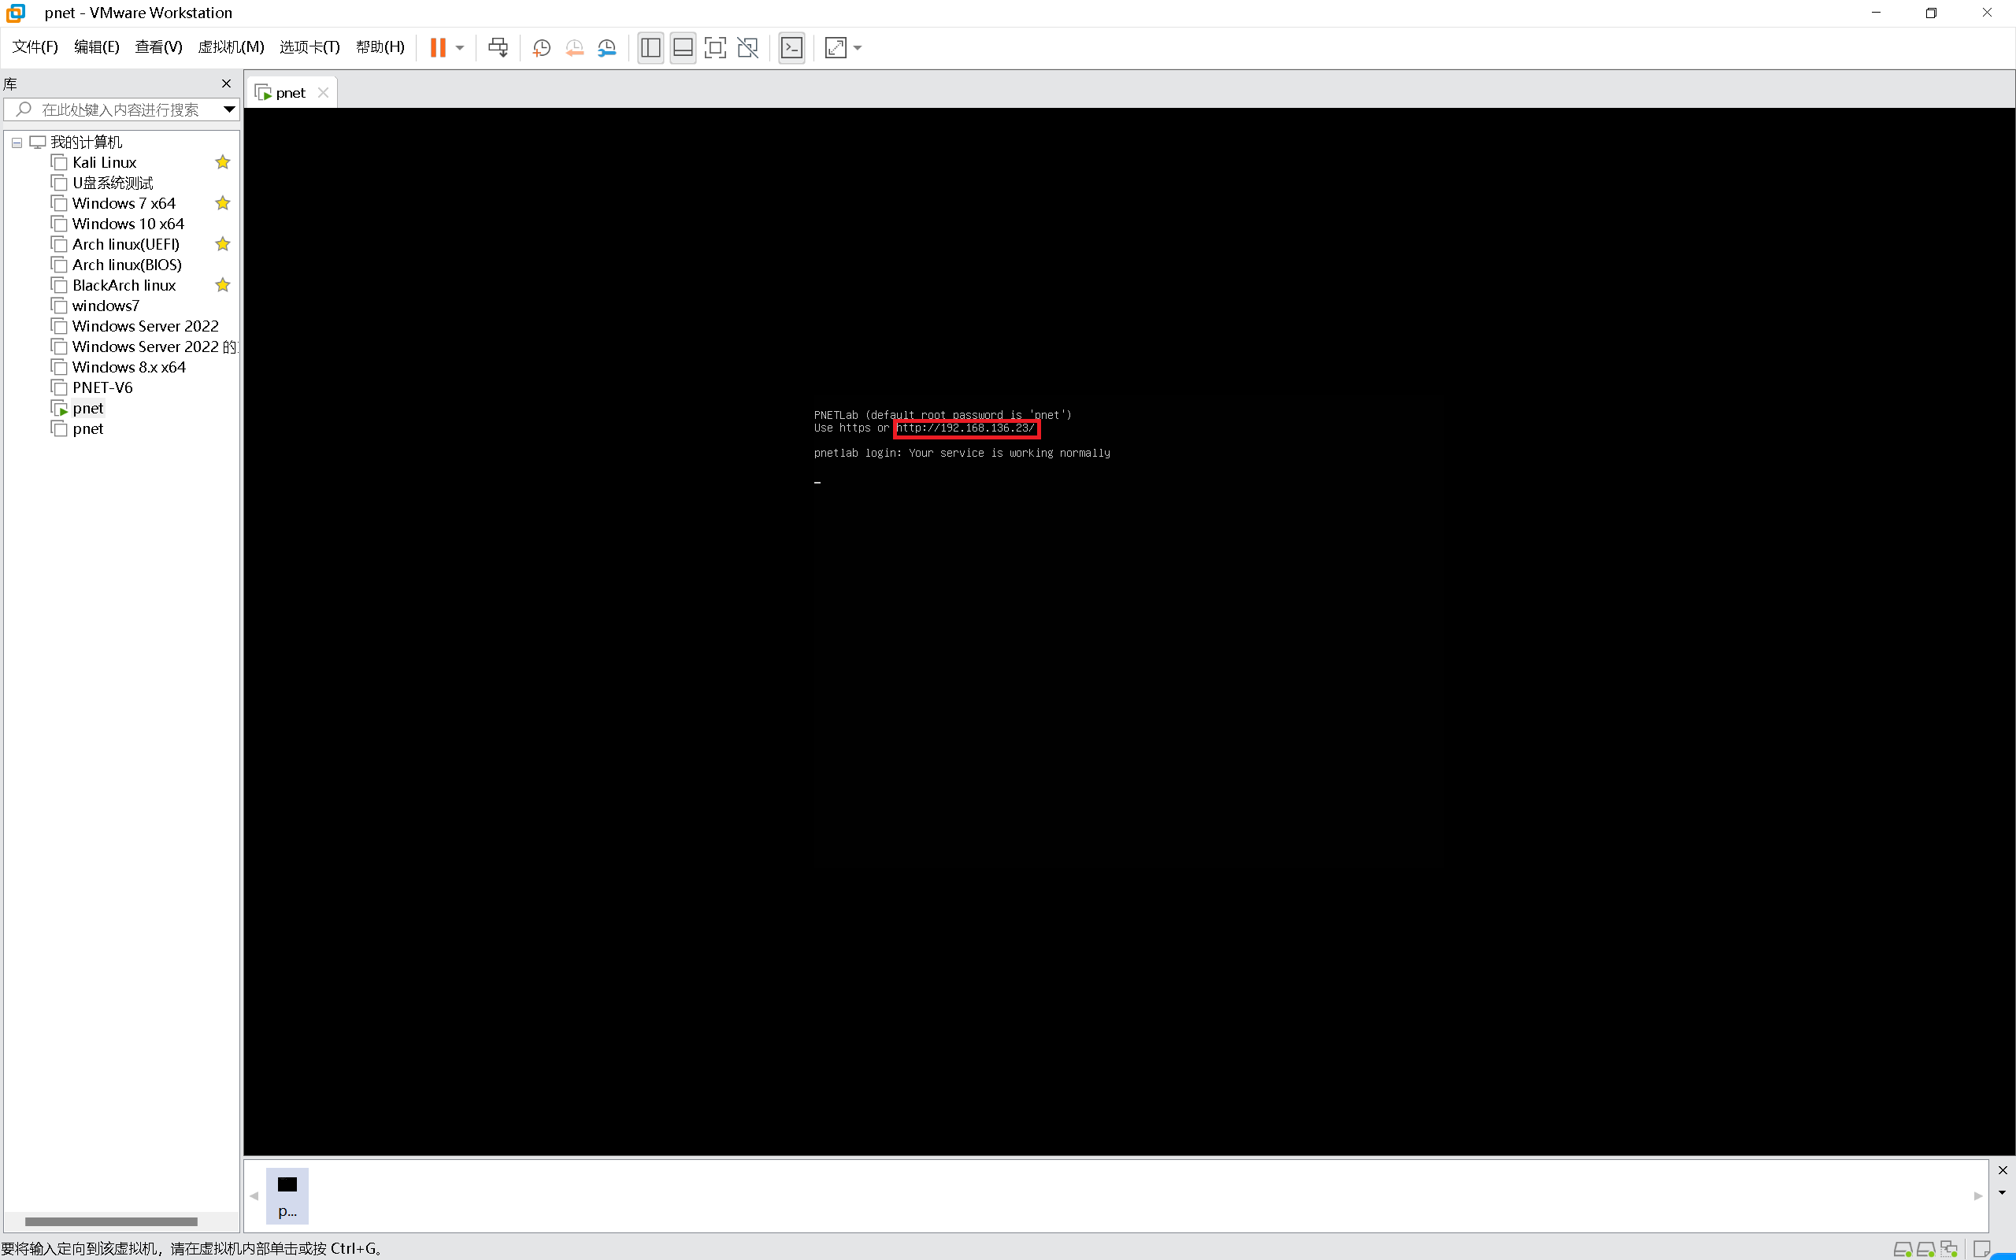
Task: Toggle the library sidebar visibility
Action: pos(650,47)
